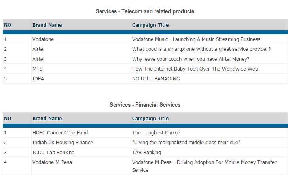Click the Vodafone brand name cell
The height and width of the screenshot is (175, 288).
point(43,39)
